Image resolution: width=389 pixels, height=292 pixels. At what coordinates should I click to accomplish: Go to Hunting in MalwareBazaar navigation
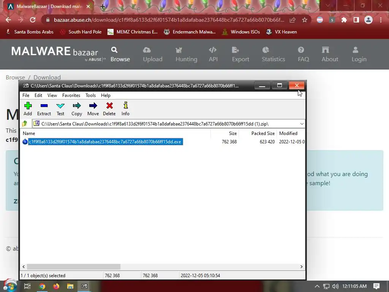(x=186, y=54)
